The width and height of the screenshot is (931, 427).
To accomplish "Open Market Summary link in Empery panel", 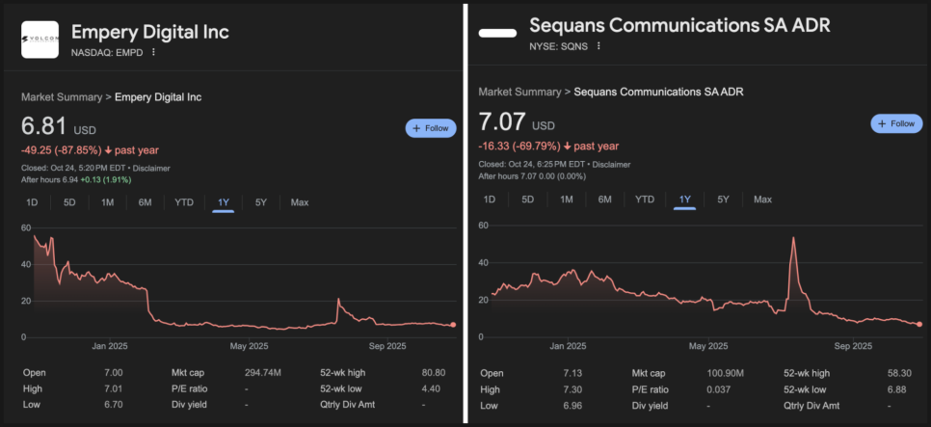I will pos(63,97).
